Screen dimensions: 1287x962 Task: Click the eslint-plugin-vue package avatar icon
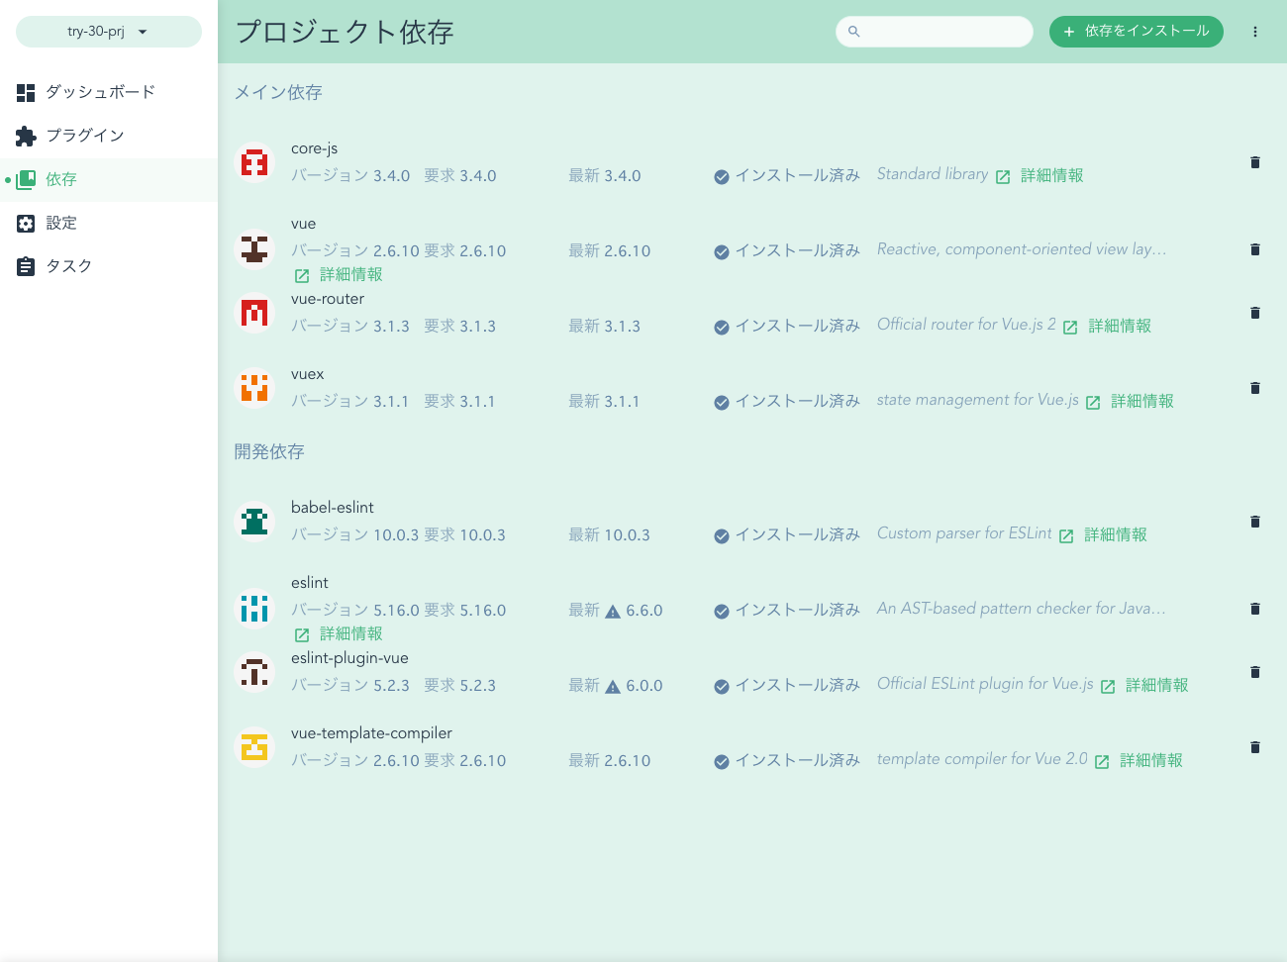[x=254, y=672]
